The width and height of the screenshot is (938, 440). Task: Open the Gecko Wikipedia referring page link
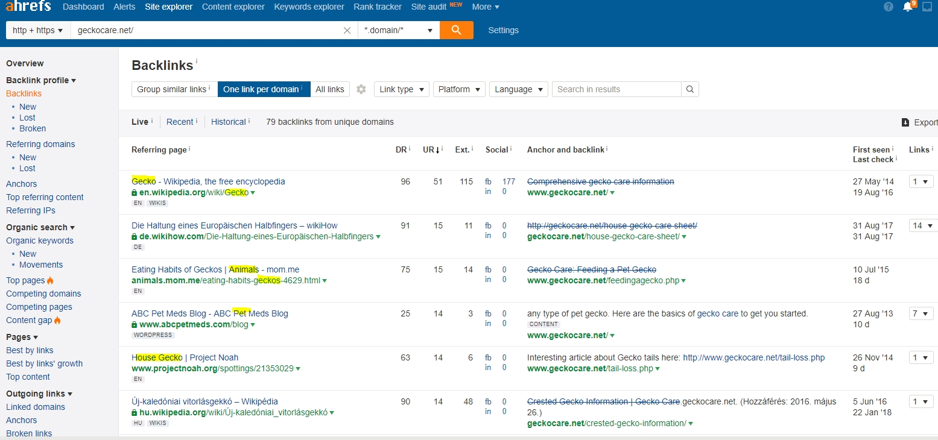pos(208,181)
